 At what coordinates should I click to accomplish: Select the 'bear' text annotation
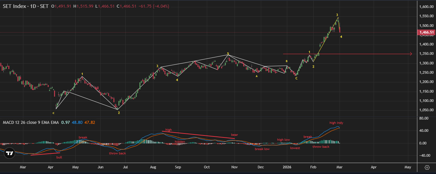point(235,135)
